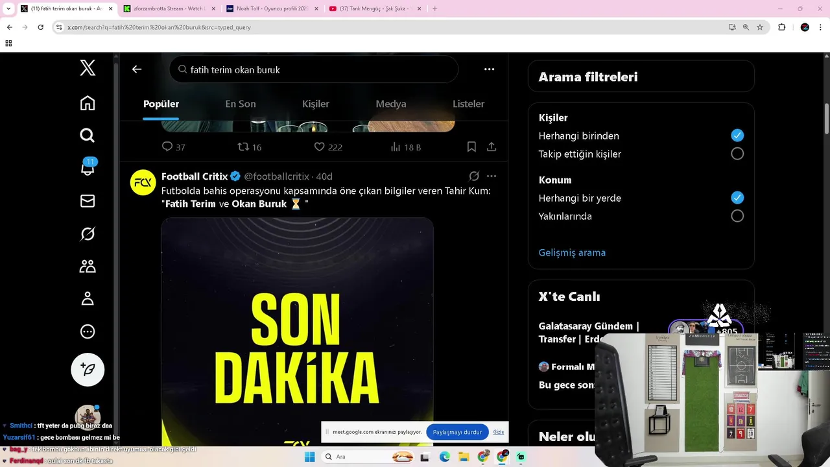The width and height of the screenshot is (830, 467).
Task: Open Chrome three-dot menu
Action: [820, 27]
